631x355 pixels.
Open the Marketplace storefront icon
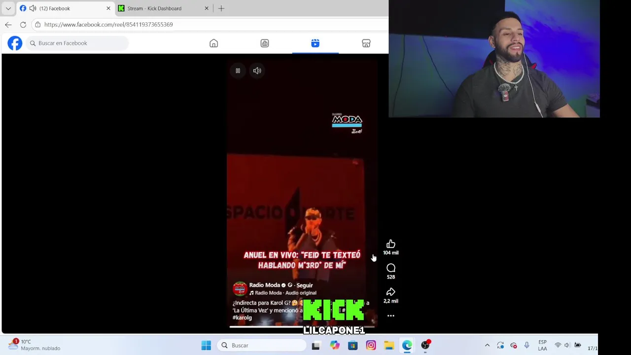click(x=366, y=43)
